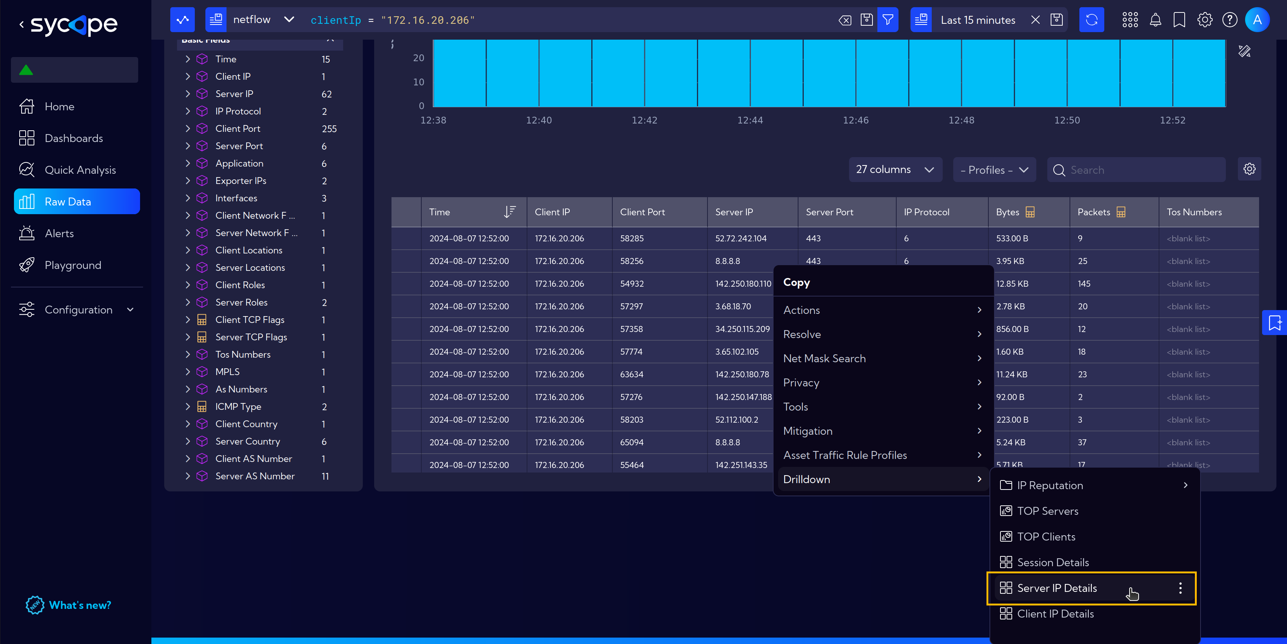This screenshot has height=644, width=1287.
Task: Open notifications bell
Action: 1155,20
